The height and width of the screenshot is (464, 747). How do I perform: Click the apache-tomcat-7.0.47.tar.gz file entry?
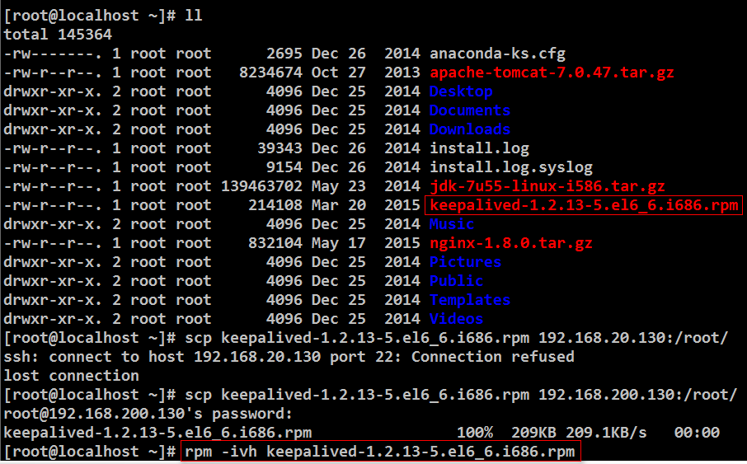pyautogui.click(x=552, y=73)
